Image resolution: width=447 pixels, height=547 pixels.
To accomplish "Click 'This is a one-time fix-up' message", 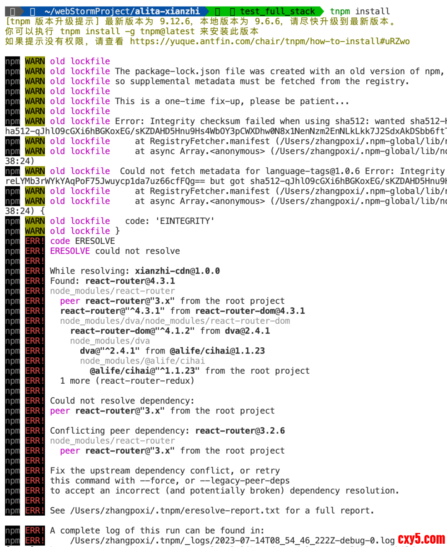I will 232,101.
